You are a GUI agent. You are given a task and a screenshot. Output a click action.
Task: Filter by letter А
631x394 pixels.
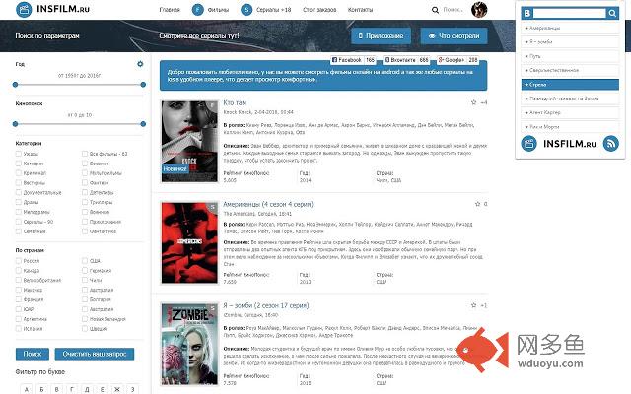coord(27,389)
